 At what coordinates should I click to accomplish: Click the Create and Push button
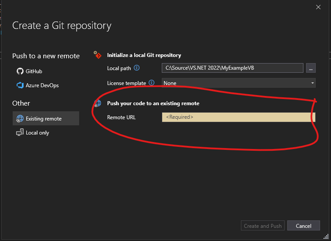[262, 226]
